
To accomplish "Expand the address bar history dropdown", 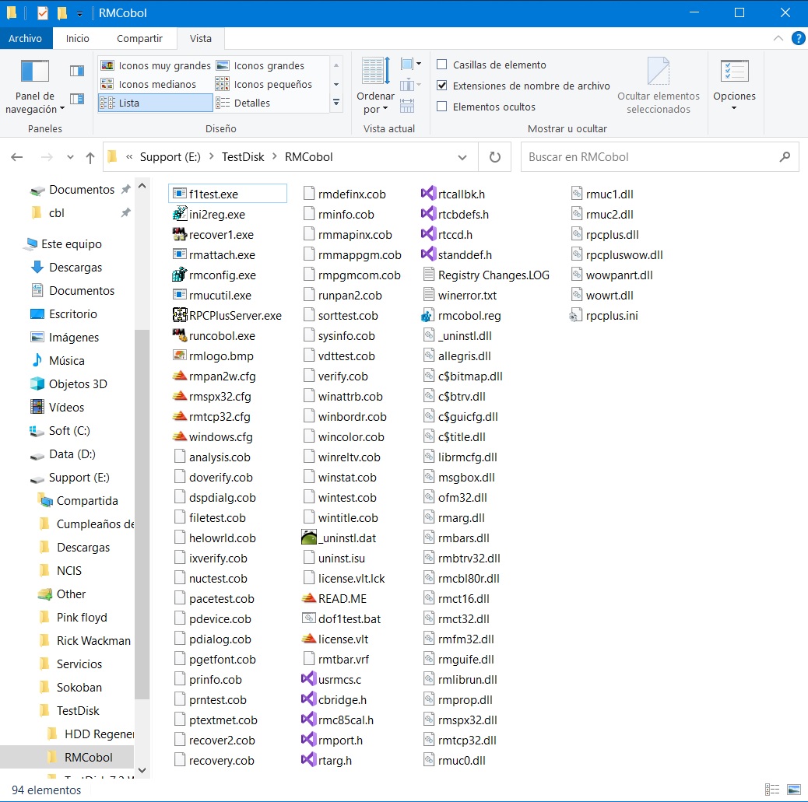I will [462, 157].
